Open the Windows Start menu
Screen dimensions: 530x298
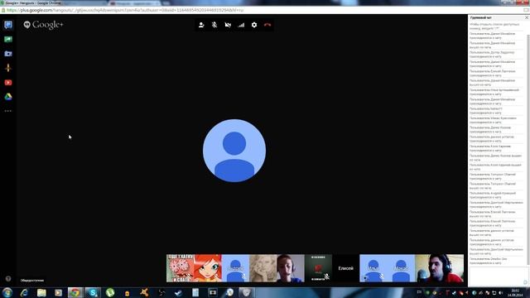pyautogui.click(x=7, y=292)
